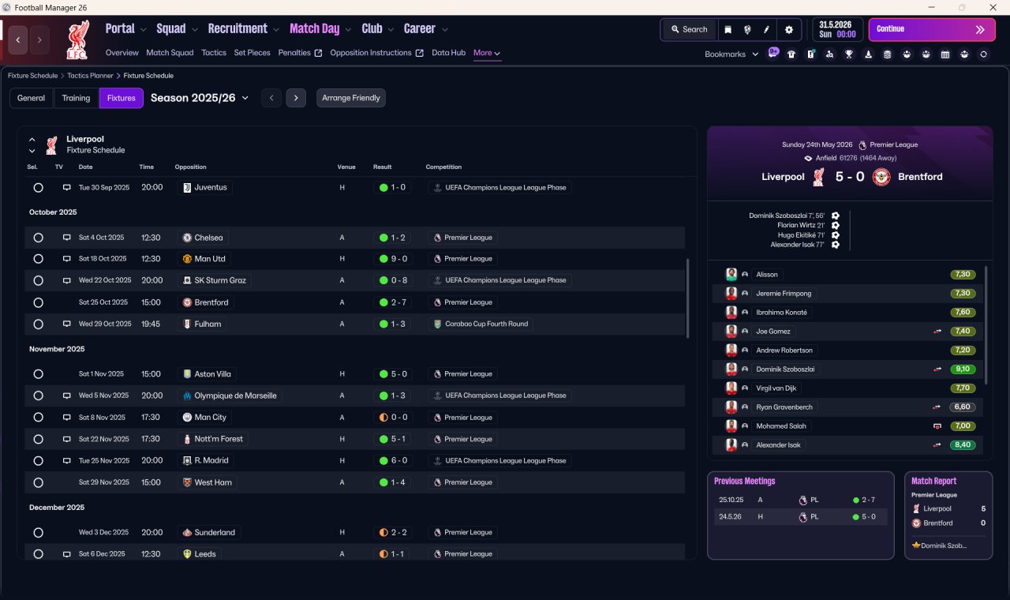Go to the next season arrow button
This screenshot has height=600, width=1010.
tap(296, 98)
